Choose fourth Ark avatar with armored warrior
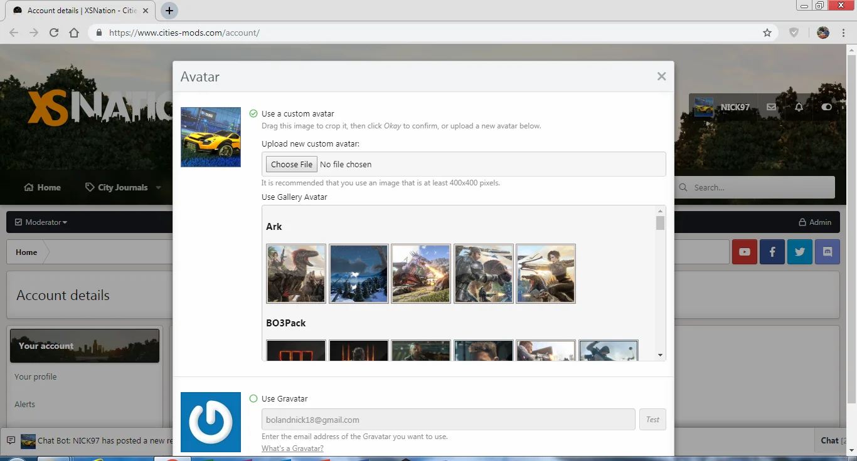 tap(484, 274)
